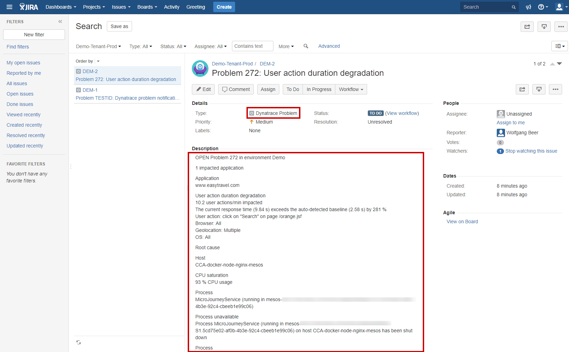Click the magnifier icon to run search
569x352 pixels.
[306, 46]
